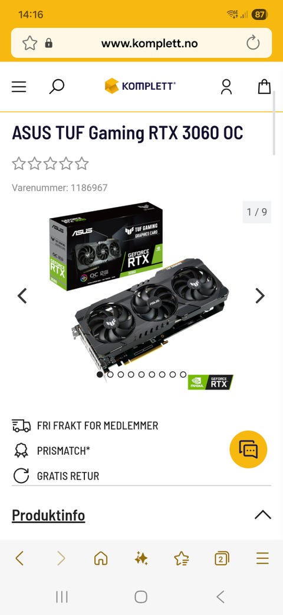Select the fifth image carousel dot
Image resolution: width=283 pixels, height=615 pixels.
point(141,374)
